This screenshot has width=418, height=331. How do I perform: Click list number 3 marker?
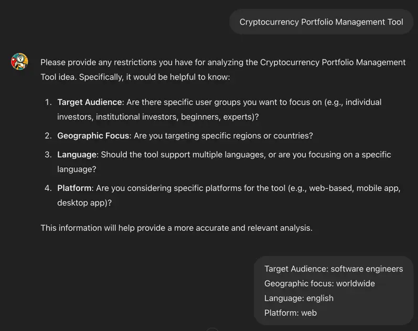pyautogui.click(x=48, y=155)
